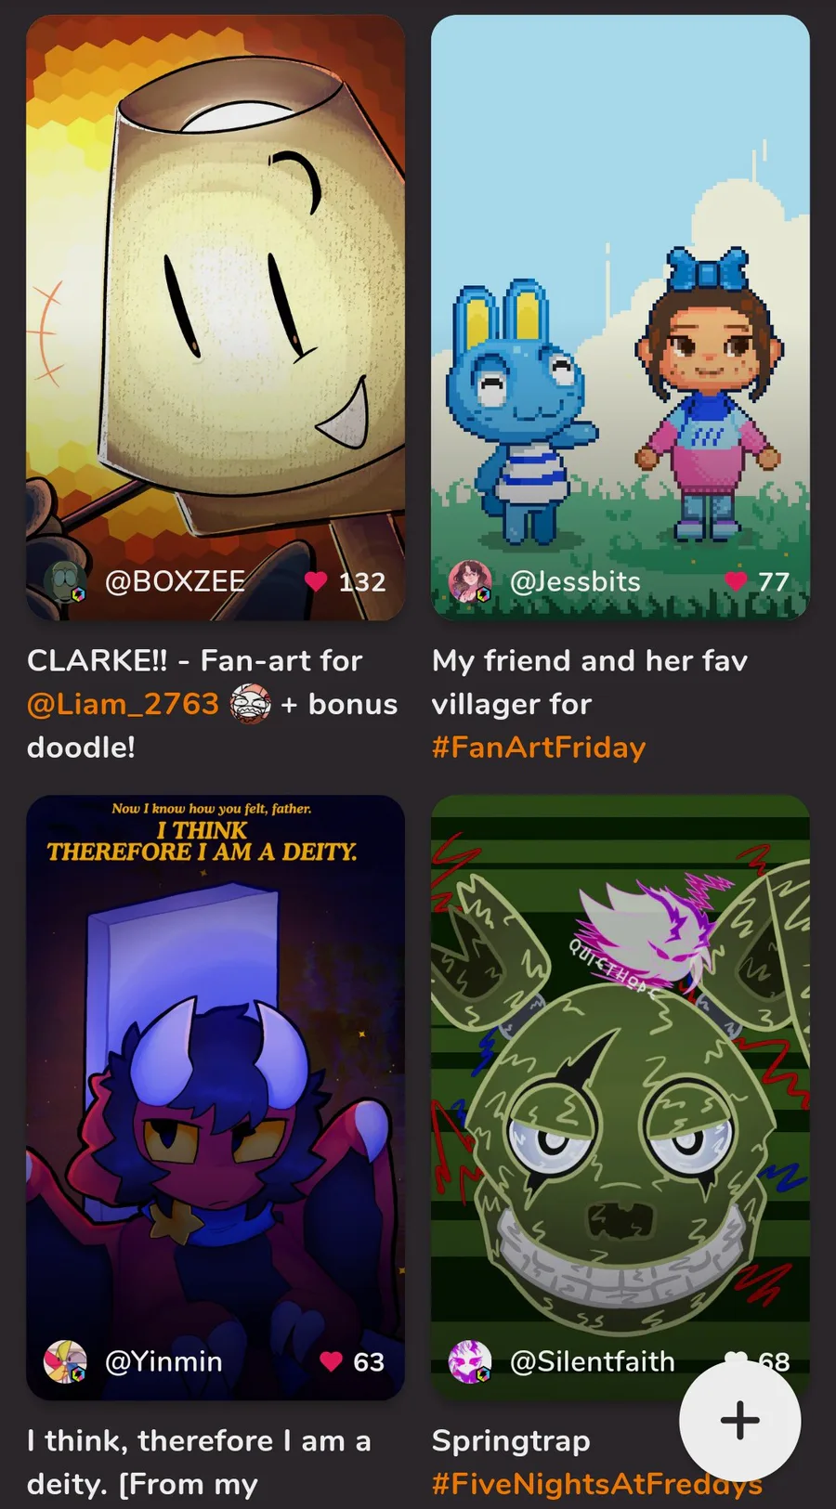Tap the @Yinmin username
The width and height of the screenshot is (836, 1509).
[163, 1361]
